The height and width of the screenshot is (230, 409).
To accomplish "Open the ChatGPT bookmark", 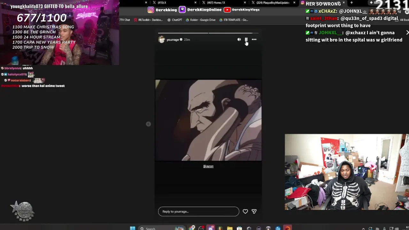I will tap(175, 20).
